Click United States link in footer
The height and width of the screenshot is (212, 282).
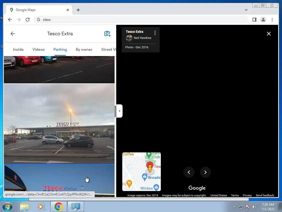[218, 195]
